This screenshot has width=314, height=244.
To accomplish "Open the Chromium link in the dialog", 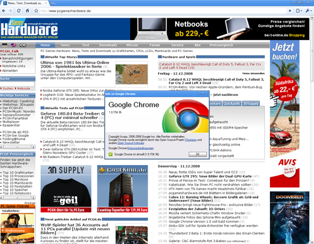I will click(191, 140).
